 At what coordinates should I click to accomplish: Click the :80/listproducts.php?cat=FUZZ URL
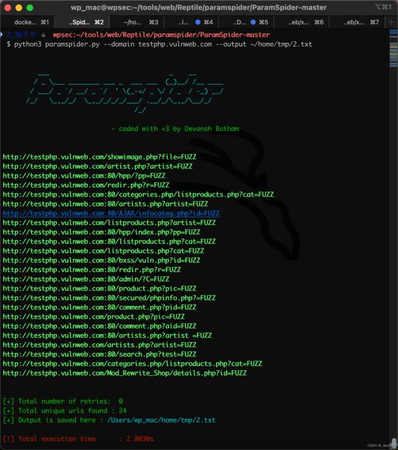click(x=109, y=241)
